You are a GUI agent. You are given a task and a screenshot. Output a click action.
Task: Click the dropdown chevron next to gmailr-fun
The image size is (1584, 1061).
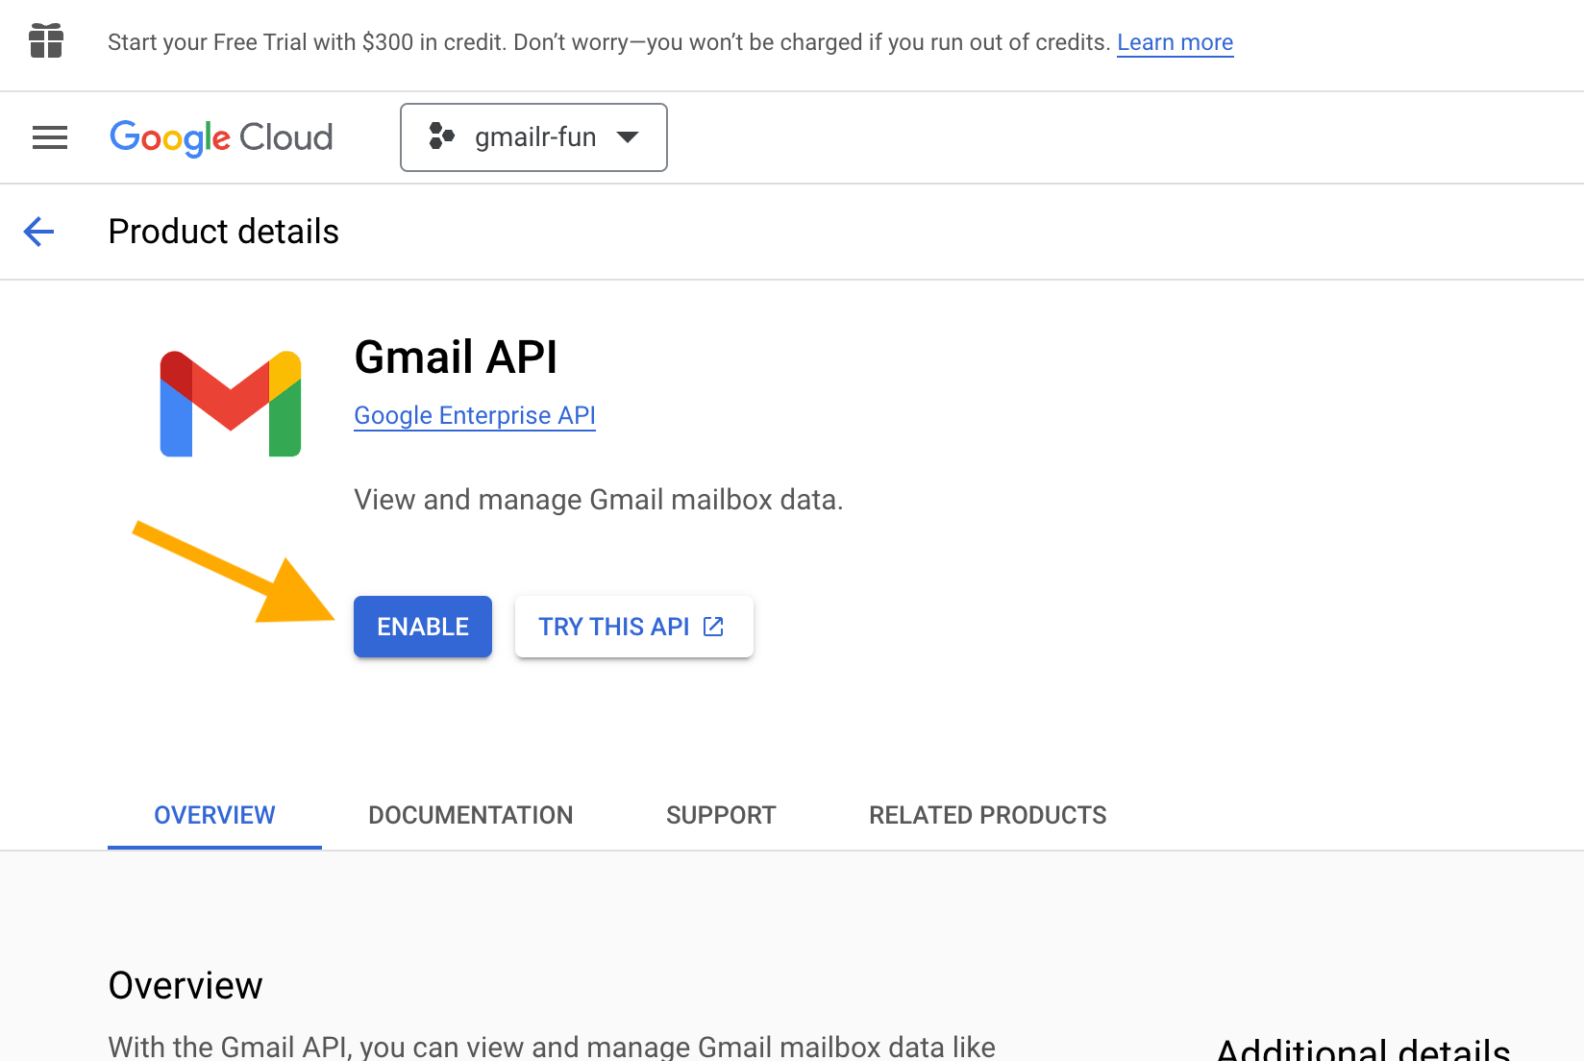tap(628, 137)
